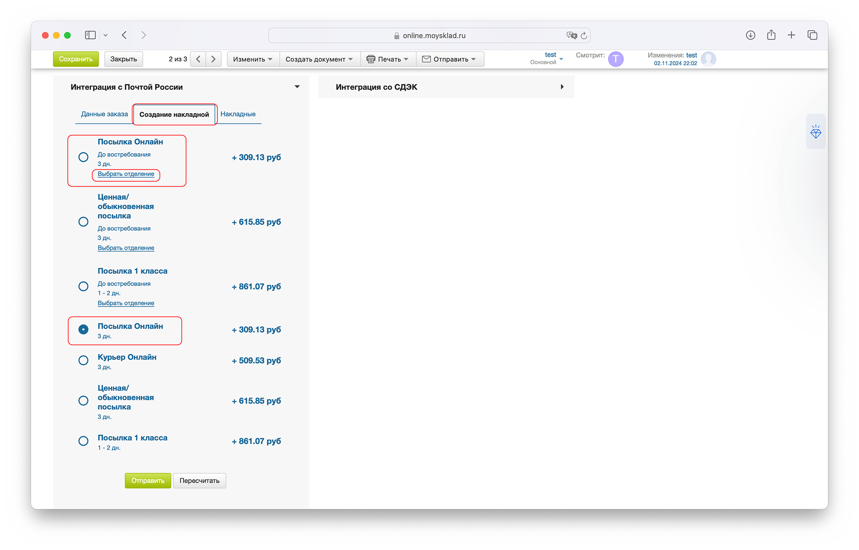Open a new tab with plus icon
The image size is (859, 550).
click(x=791, y=35)
